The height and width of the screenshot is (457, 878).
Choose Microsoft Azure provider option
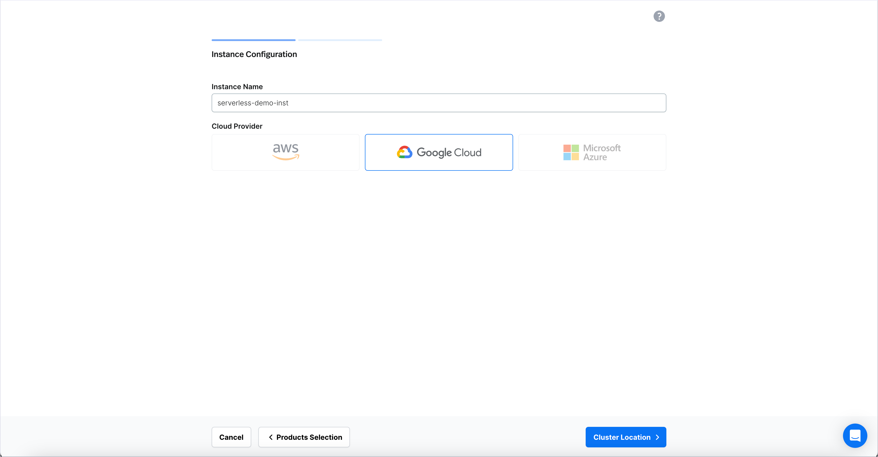[592, 152]
